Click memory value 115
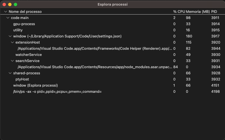The width and height of the screenshot is (225, 140). (x=188, y=42)
